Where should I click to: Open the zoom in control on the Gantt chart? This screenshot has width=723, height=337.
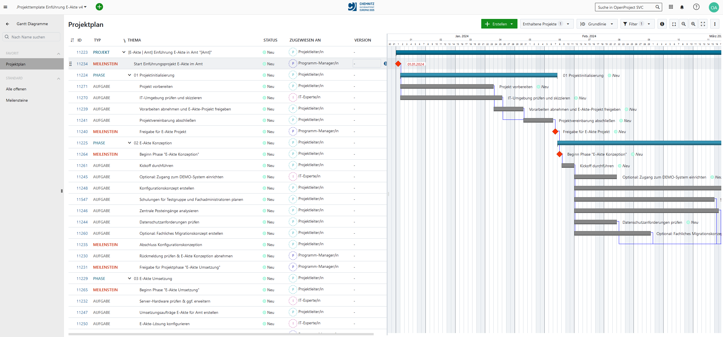click(x=693, y=24)
